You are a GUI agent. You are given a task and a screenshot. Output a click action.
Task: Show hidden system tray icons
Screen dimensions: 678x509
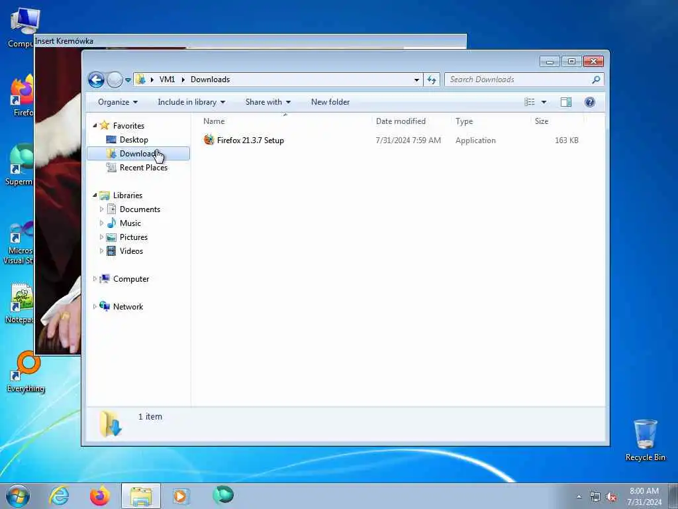pyautogui.click(x=579, y=497)
